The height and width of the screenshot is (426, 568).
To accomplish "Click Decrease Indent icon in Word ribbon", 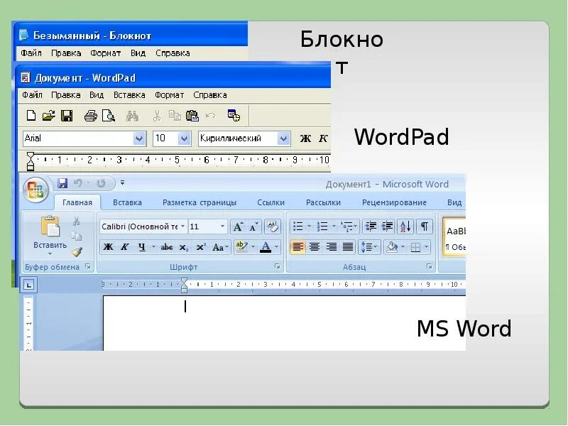I will tap(370, 226).
